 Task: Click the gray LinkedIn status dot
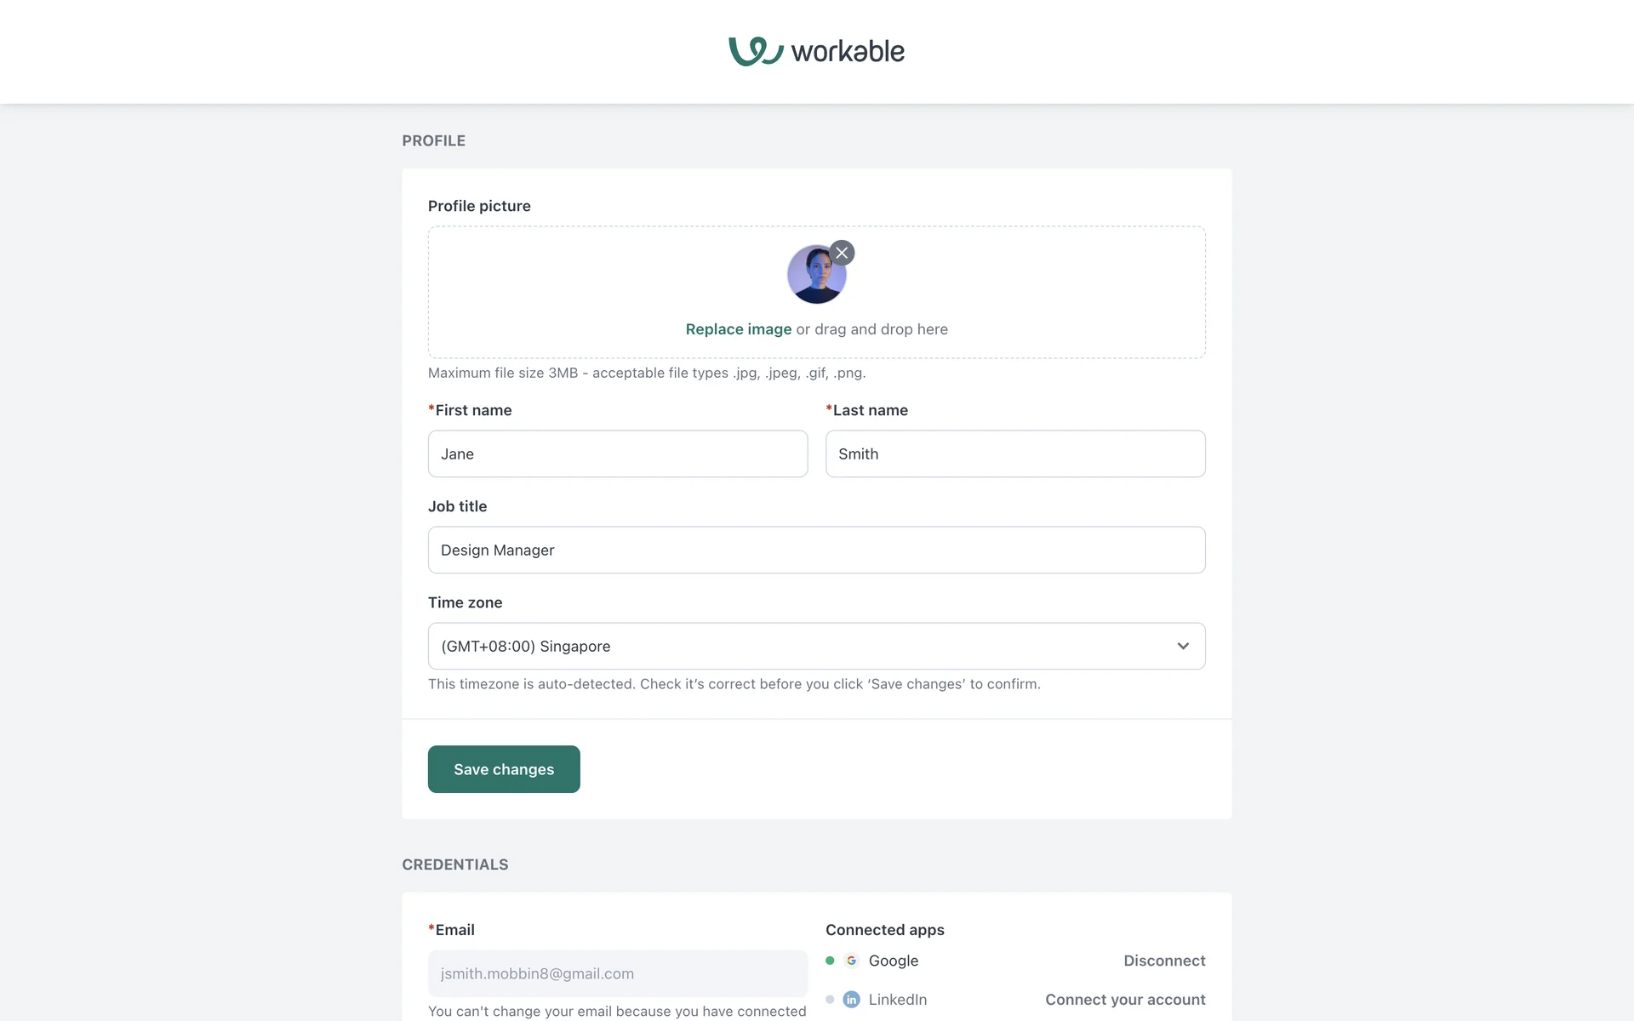(830, 1000)
